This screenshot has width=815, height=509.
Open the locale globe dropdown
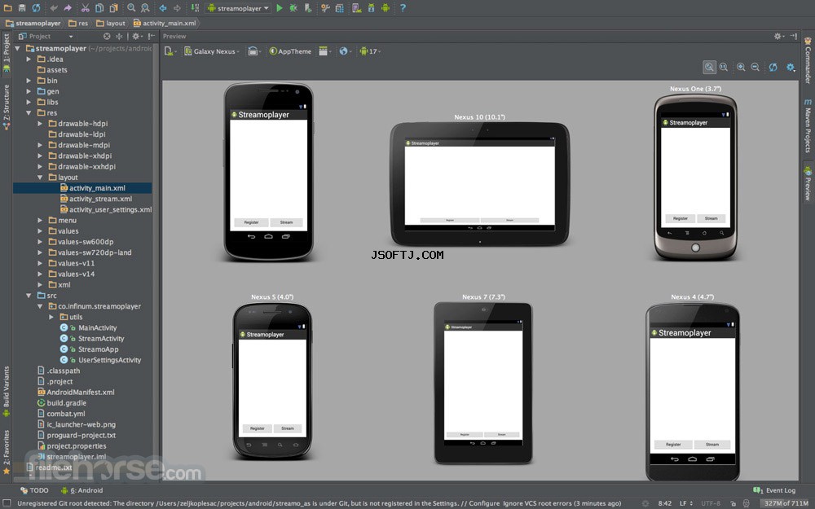coord(345,50)
